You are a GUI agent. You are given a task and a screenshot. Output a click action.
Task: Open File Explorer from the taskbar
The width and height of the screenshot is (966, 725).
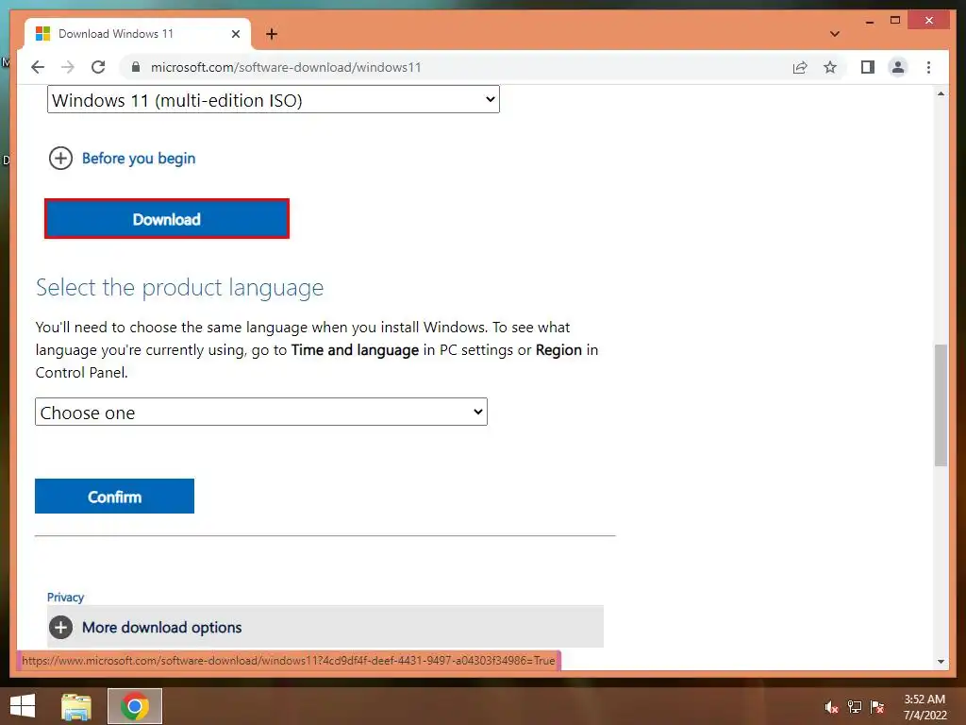tap(76, 706)
